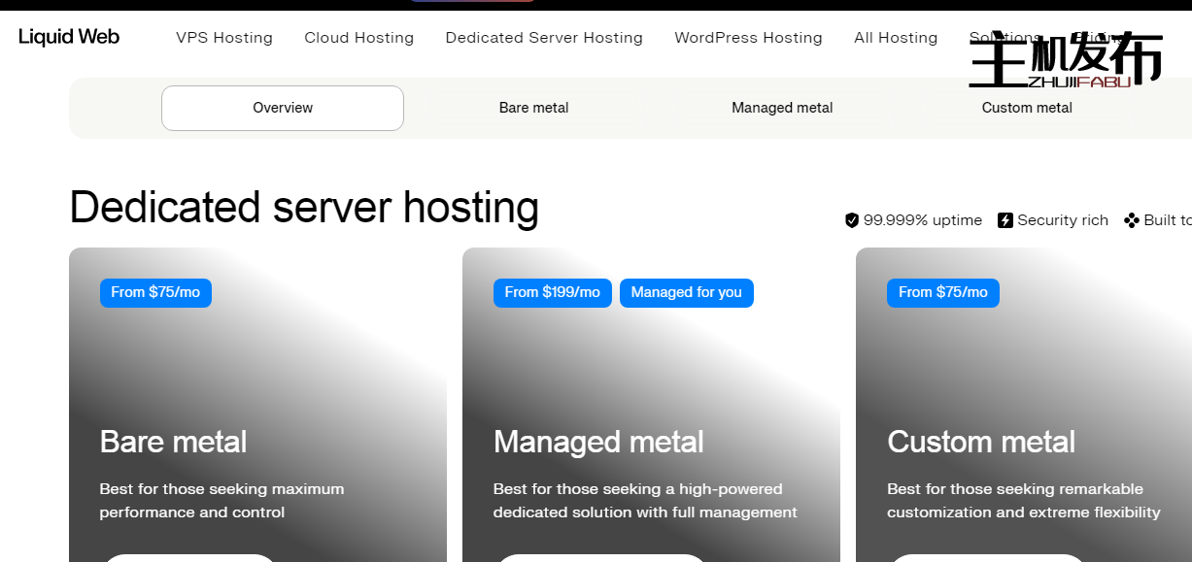Switch to the Bare metal tab
The height and width of the screenshot is (562, 1192).
[x=533, y=108]
